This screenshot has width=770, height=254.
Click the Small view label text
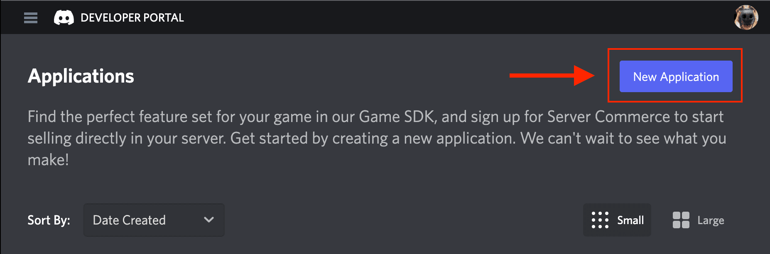(x=630, y=220)
